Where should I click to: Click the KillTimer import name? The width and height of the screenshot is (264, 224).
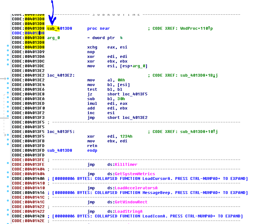point(126,165)
